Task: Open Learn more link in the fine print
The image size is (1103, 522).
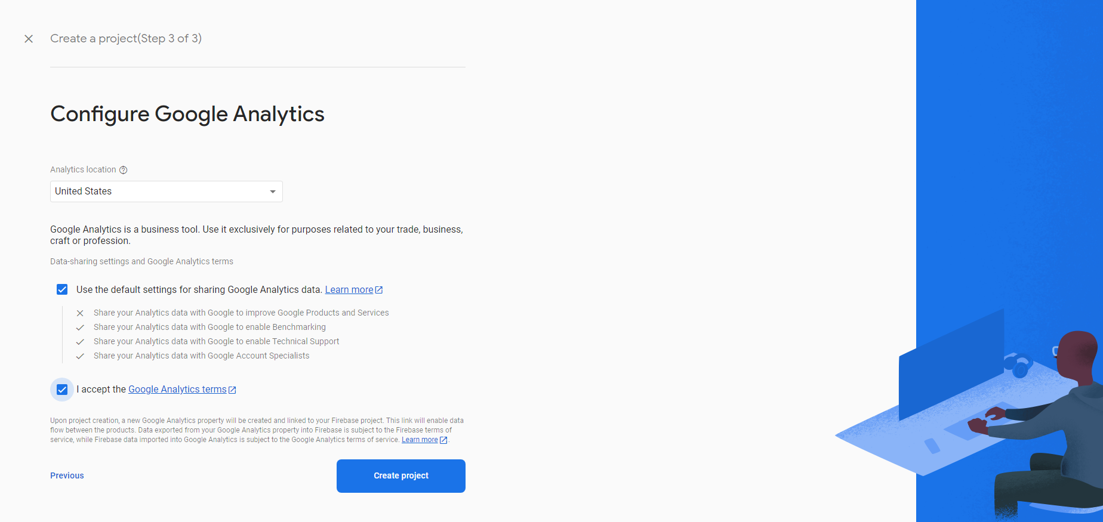Action: tap(420, 440)
